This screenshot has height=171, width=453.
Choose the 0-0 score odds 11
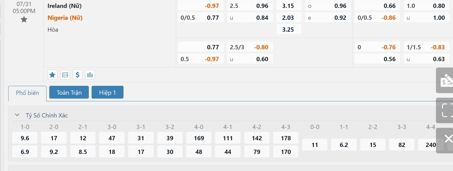[x=315, y=145]
